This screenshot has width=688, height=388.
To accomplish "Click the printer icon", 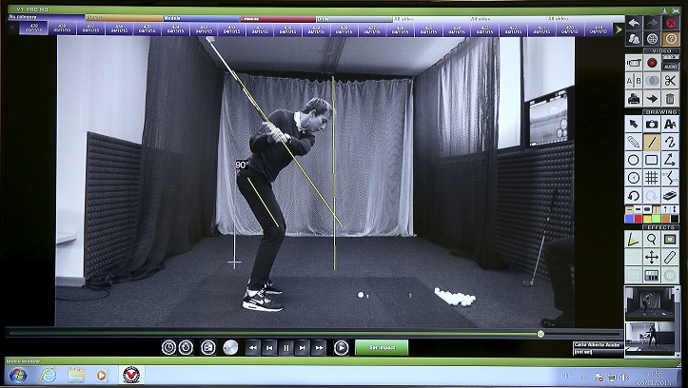I will click(x=634, y=99).
